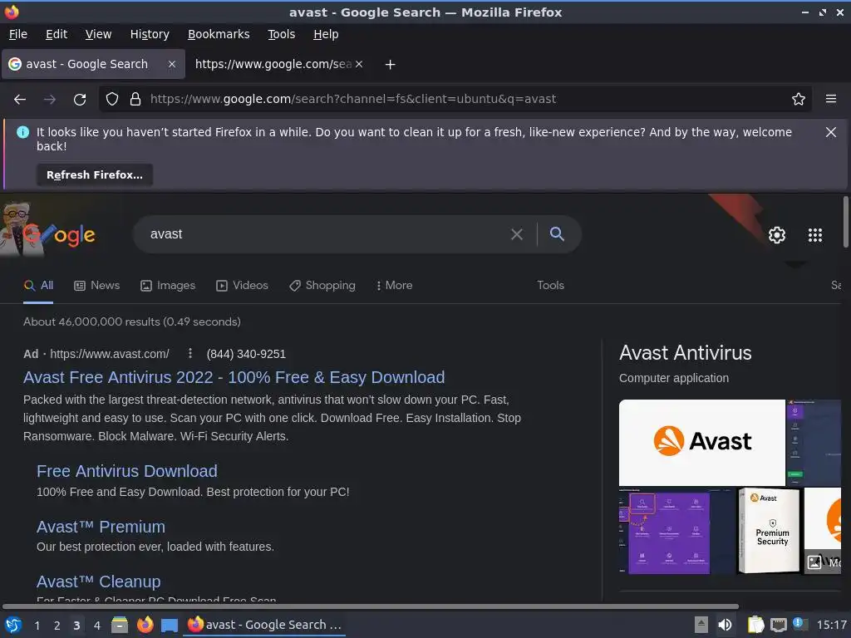Bookmark this page with star icon
The image size is (851, 638).
click(x=799, y=99)
